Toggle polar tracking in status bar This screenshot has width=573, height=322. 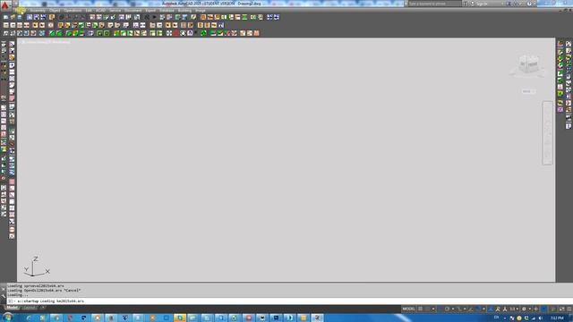point(447,309)
